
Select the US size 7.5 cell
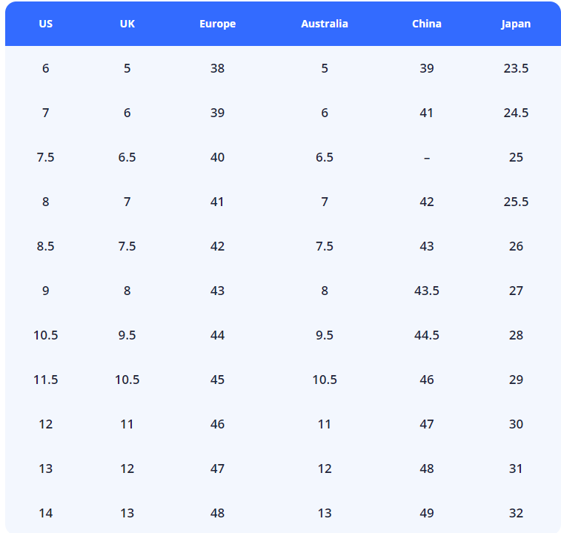46,157
